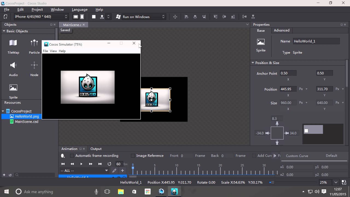Enable Image Reference checkbox
350x197 pixels.
(x=133, y=156)
